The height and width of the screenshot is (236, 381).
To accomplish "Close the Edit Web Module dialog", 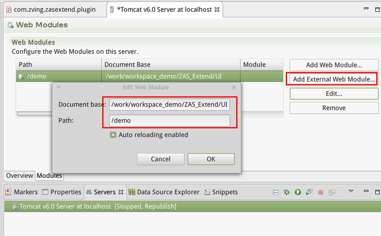I will point(234,87).
